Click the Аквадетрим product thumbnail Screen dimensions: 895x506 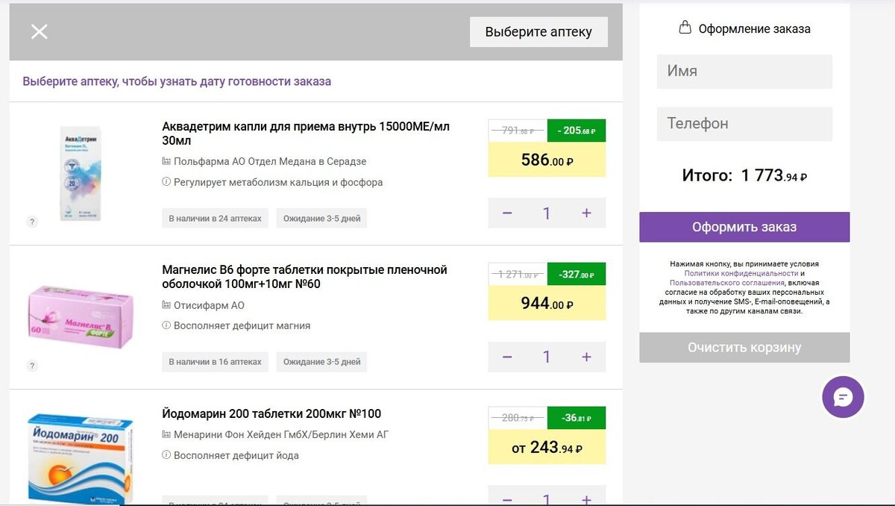click(x=81, y=172)
